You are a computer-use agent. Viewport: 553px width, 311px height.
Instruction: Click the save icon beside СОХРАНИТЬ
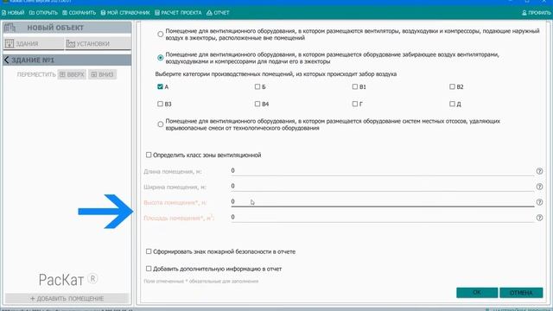coord(65,13)
